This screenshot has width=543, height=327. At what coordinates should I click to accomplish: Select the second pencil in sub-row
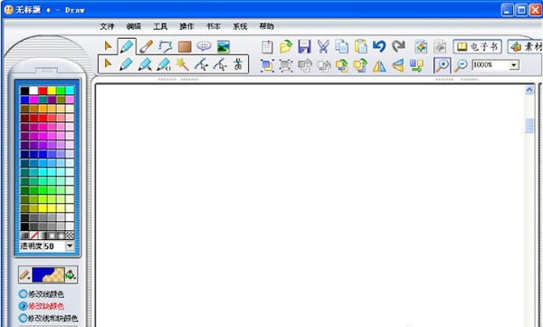145,64
